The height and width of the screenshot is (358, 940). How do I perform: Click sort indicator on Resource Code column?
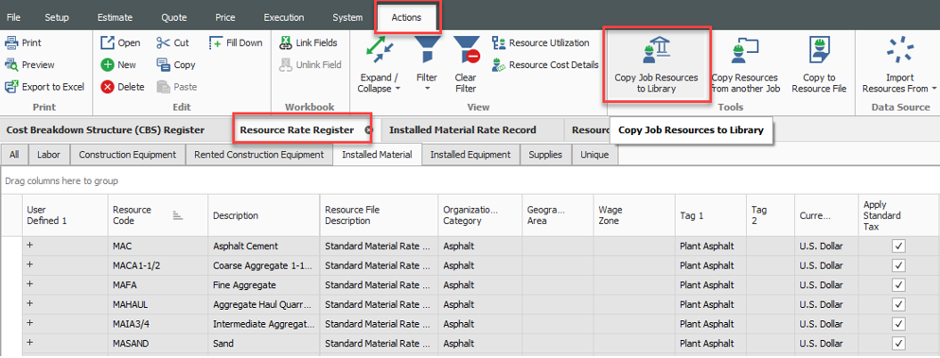point(177,215)
